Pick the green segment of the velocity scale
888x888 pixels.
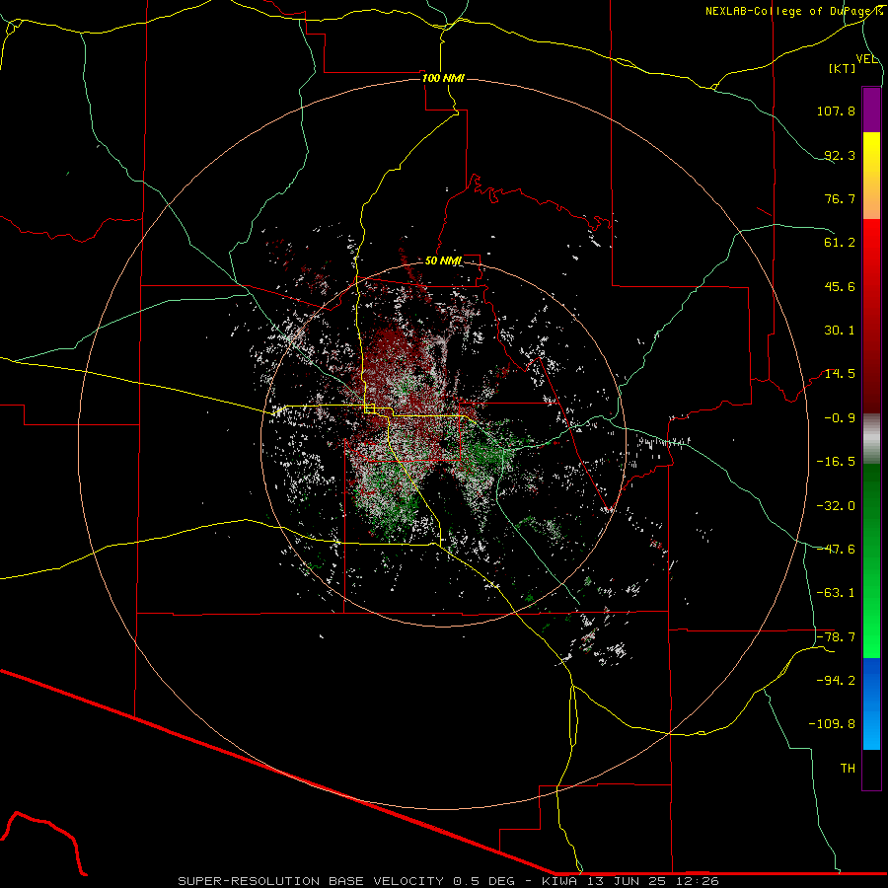click(871, 560)
